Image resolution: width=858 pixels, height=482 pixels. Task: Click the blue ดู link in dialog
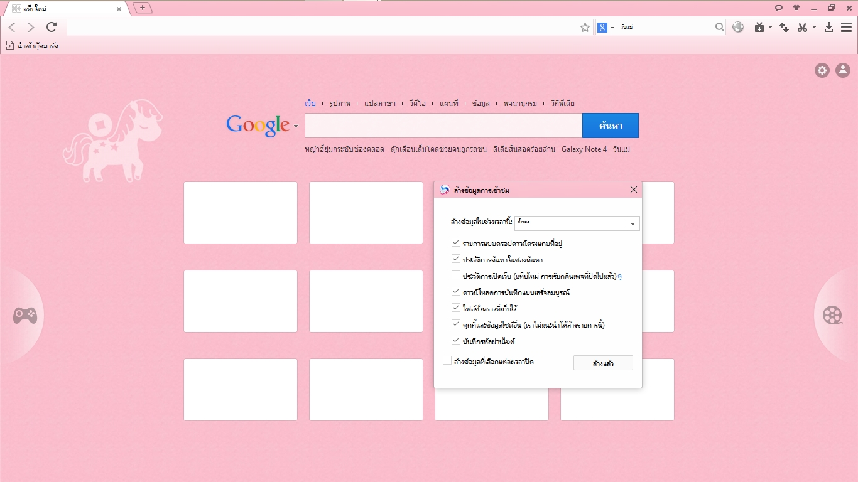click(x=620, y=276)
